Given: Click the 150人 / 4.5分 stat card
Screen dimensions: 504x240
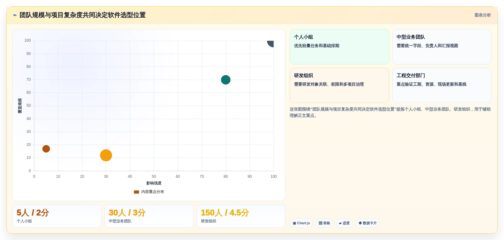Looking at the screenshot, I should tap(241, 216).
